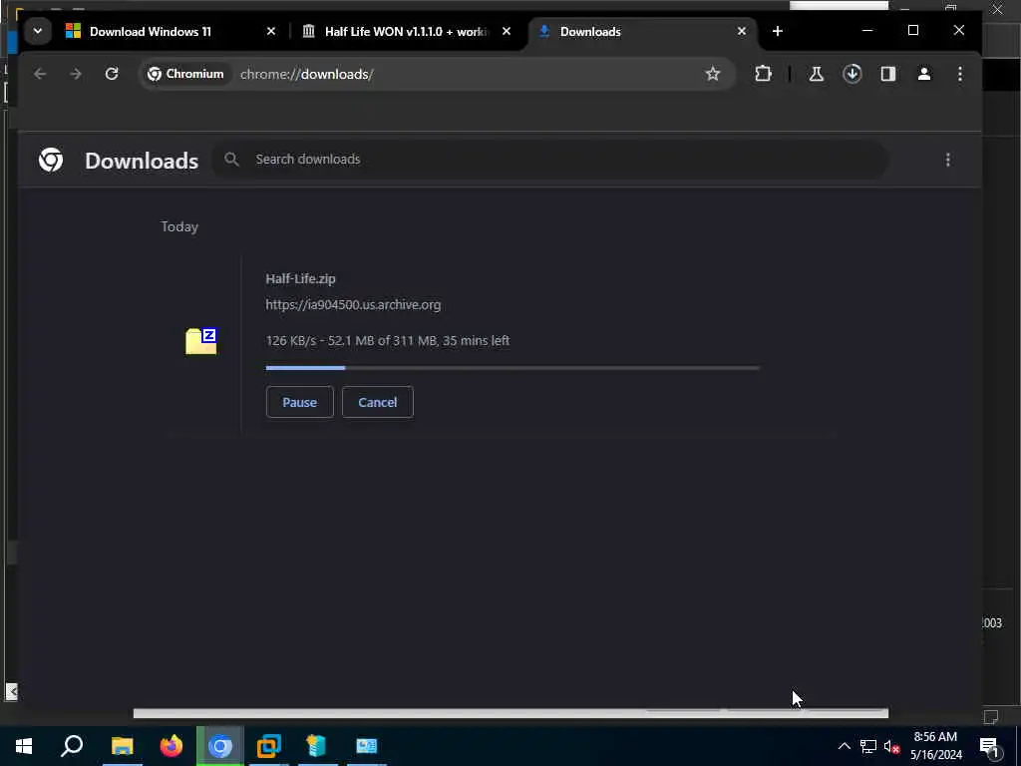Open the Chromium three-dot main menu
This screenshot has width=1021, height=766.
click(960, 74)
